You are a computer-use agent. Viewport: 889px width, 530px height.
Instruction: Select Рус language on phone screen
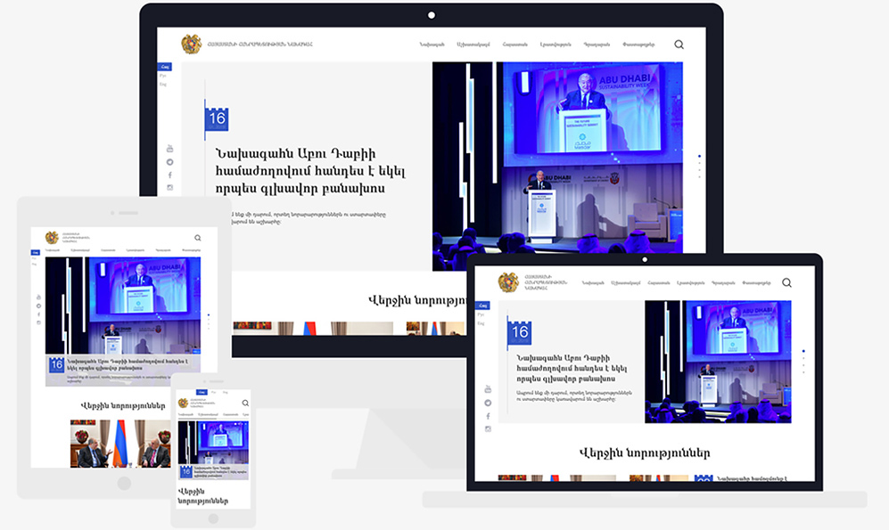point(213,392)
